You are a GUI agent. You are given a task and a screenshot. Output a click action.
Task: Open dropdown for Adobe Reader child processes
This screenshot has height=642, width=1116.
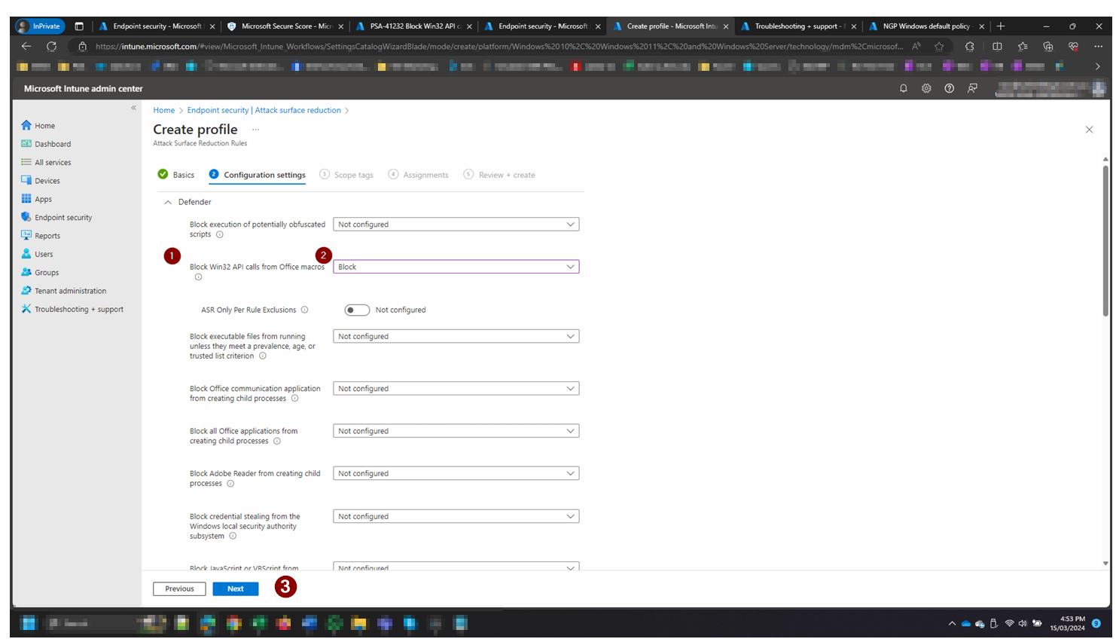(456, 473)
